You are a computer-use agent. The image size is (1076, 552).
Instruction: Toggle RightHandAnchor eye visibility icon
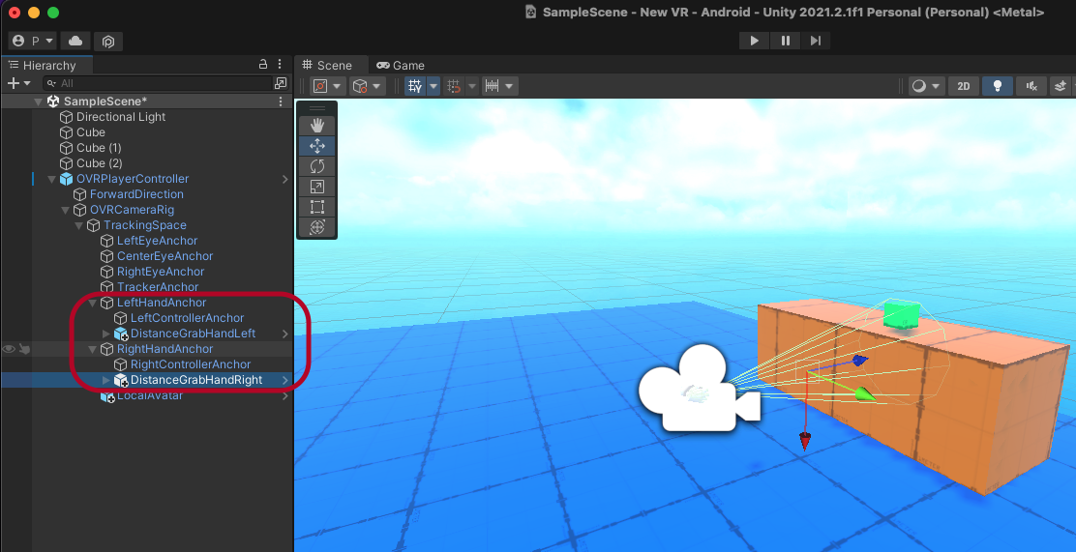[9, 349]
